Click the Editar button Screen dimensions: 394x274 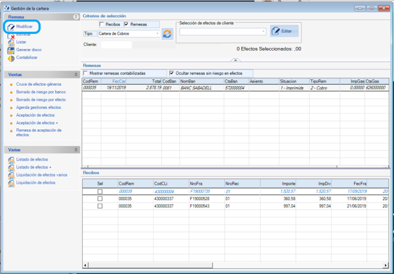tap(284, 31)
